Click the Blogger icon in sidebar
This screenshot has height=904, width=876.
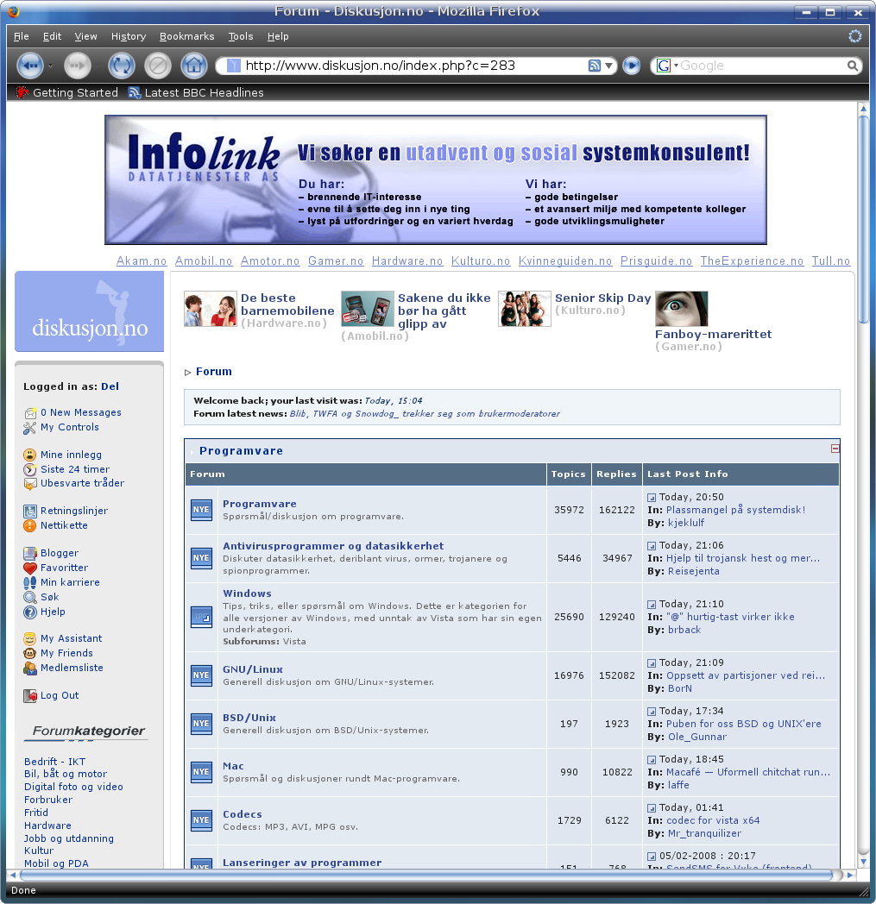(x=30, y=554)
